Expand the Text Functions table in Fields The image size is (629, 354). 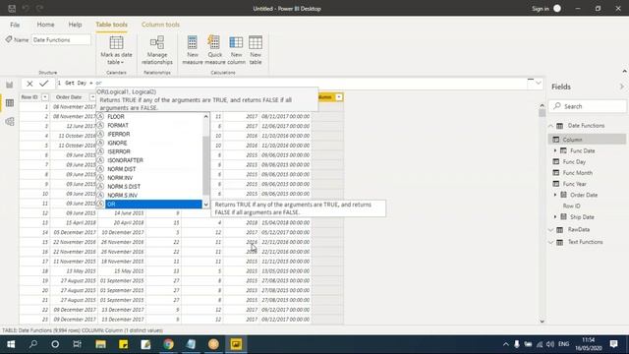pyautogui.click(x=550, y=242)
